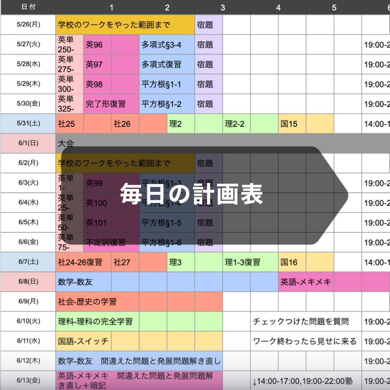This screenshot has height=390, width=390.
Task: Click the 6/10(火) date cell
Action: [x=28, y=321]
